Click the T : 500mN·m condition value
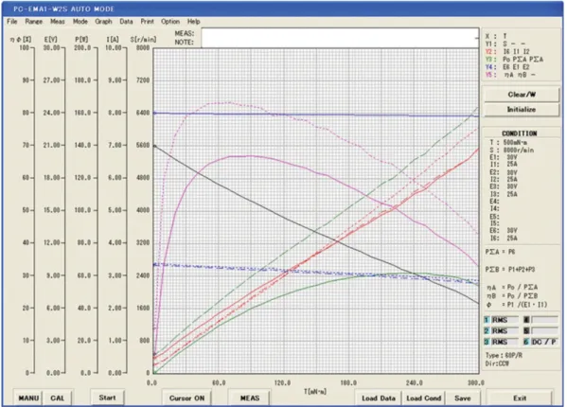This screenshot has height=407, width=567. (x=508, y=142)
